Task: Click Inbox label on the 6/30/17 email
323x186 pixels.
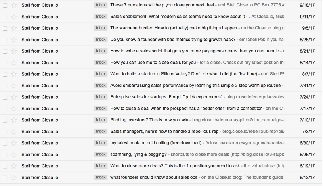Action: pyautogui.click(x=101, y=143)
